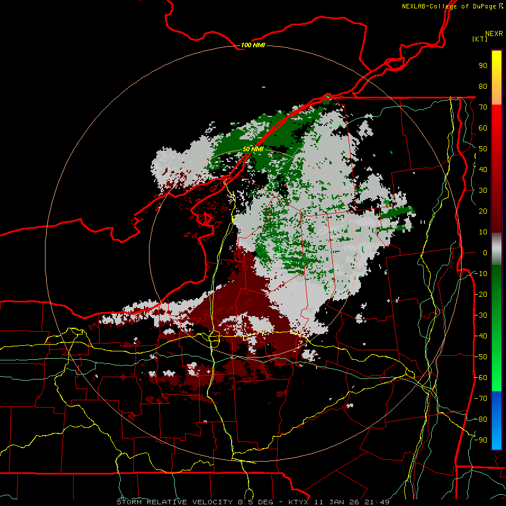Screen dimensions: 506x506
Task: Click the NEXLAB-College of DuPage credit text
Action: 452,6
